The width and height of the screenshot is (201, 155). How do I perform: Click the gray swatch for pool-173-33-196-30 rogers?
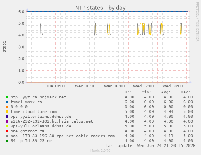coord(7,136)
